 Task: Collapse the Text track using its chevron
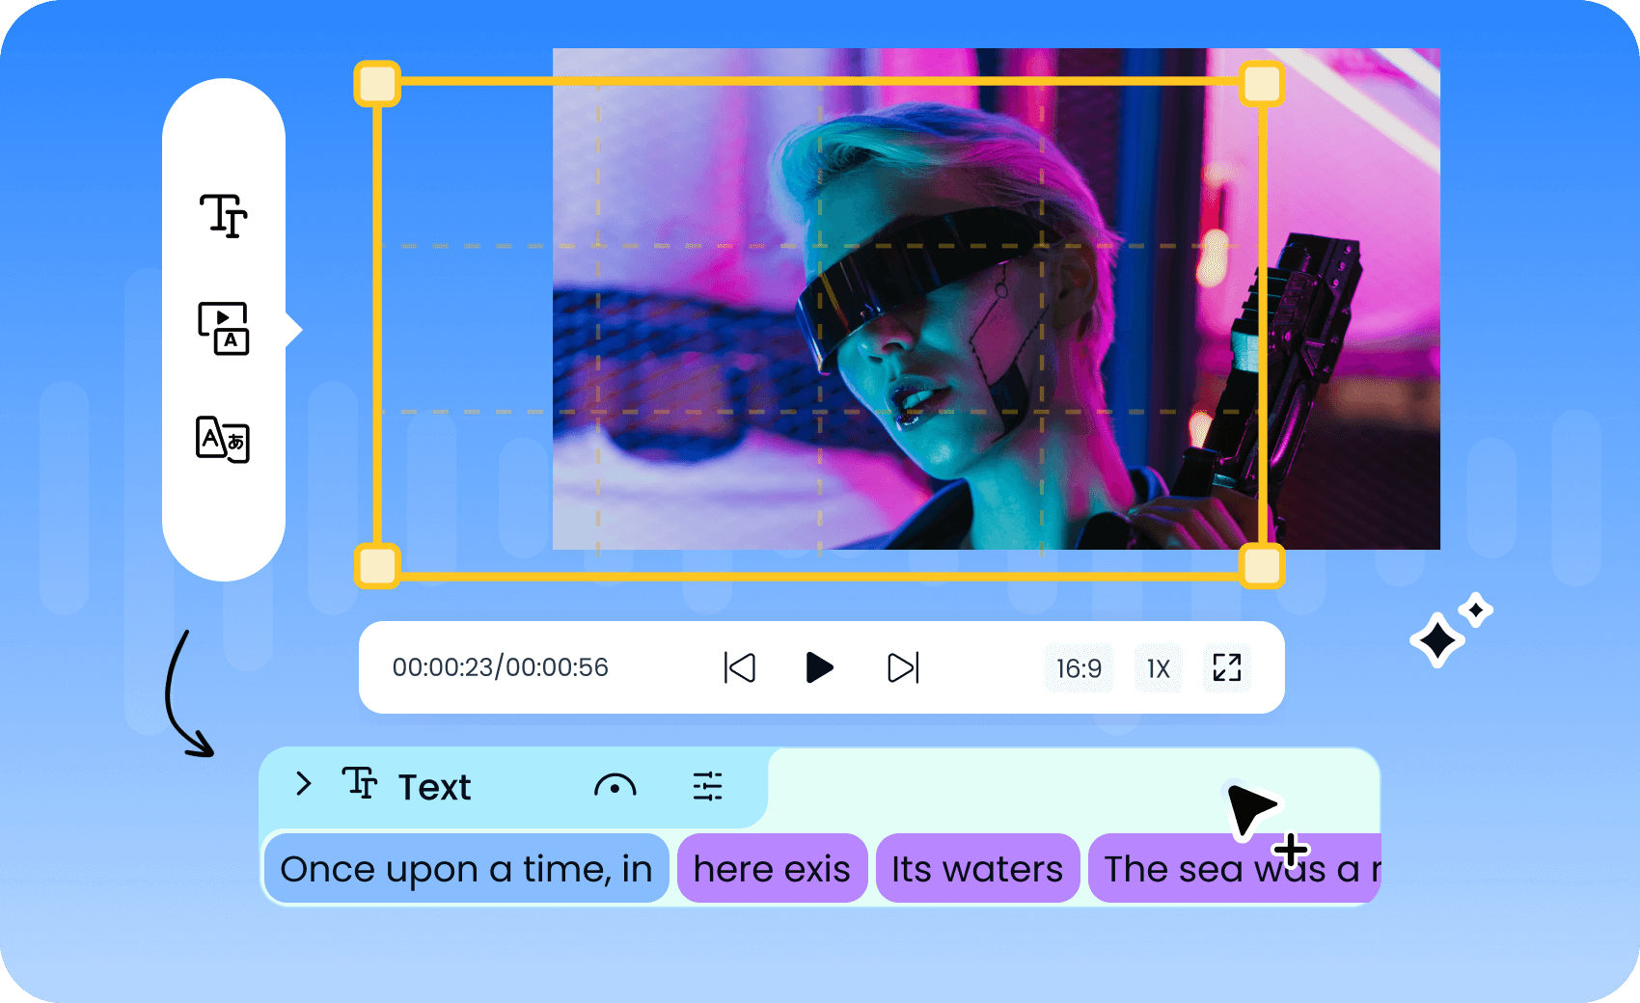304,785
